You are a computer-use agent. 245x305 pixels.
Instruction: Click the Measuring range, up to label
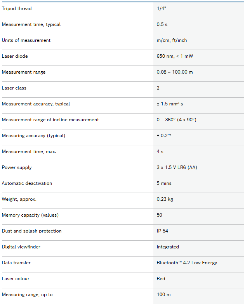27,295
